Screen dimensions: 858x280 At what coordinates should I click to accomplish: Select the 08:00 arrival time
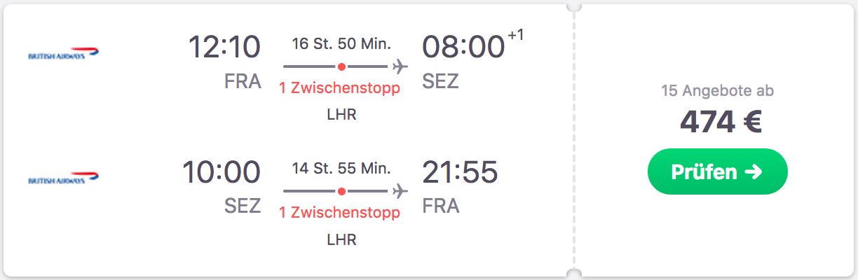463,48
